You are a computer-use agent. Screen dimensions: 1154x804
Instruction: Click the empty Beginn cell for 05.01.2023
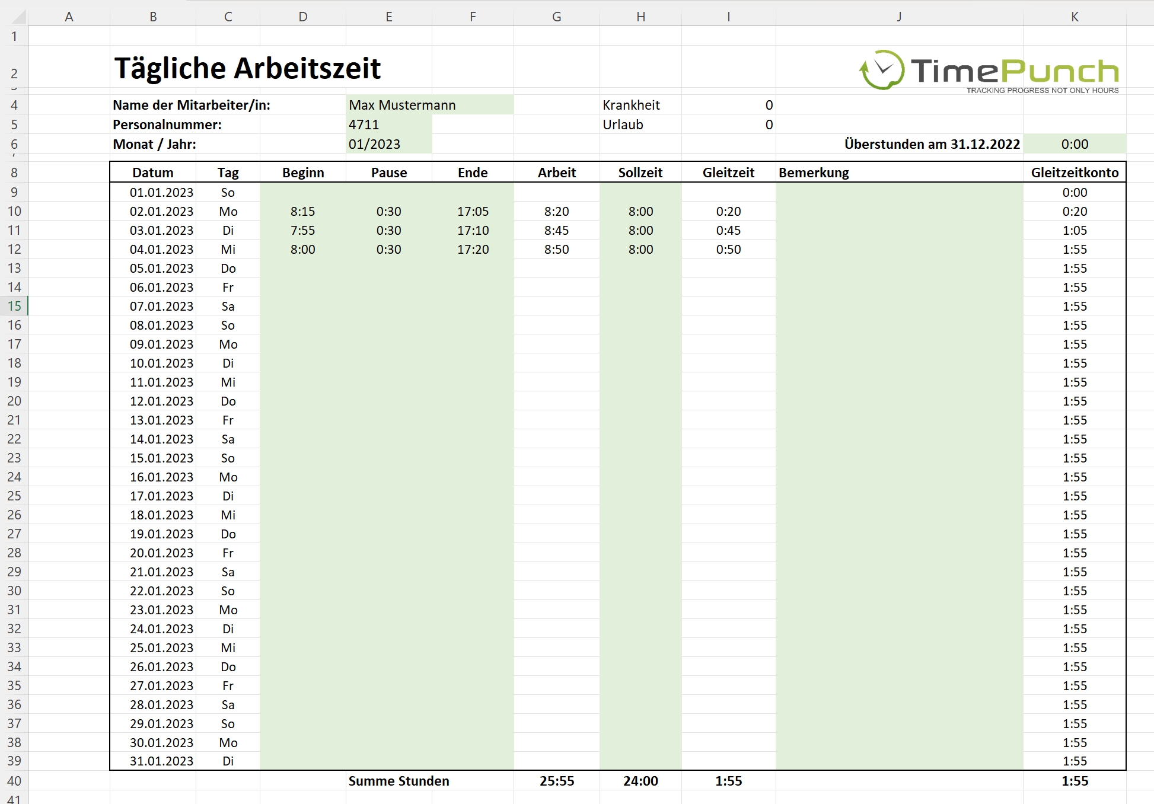point(303,268)
